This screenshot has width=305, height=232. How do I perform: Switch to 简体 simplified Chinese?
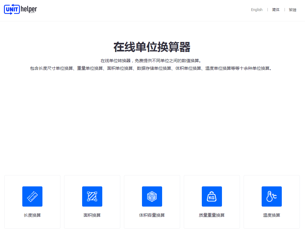[x=275, y=9]
